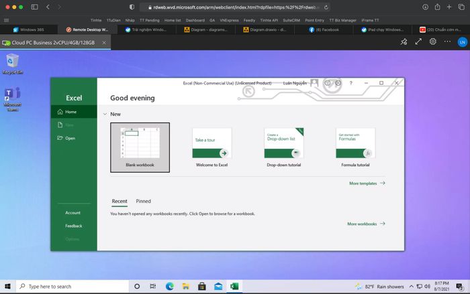470x294 pixels.
Task: Open Options in the Excel sidebar
Action: [x=74, y=239]
